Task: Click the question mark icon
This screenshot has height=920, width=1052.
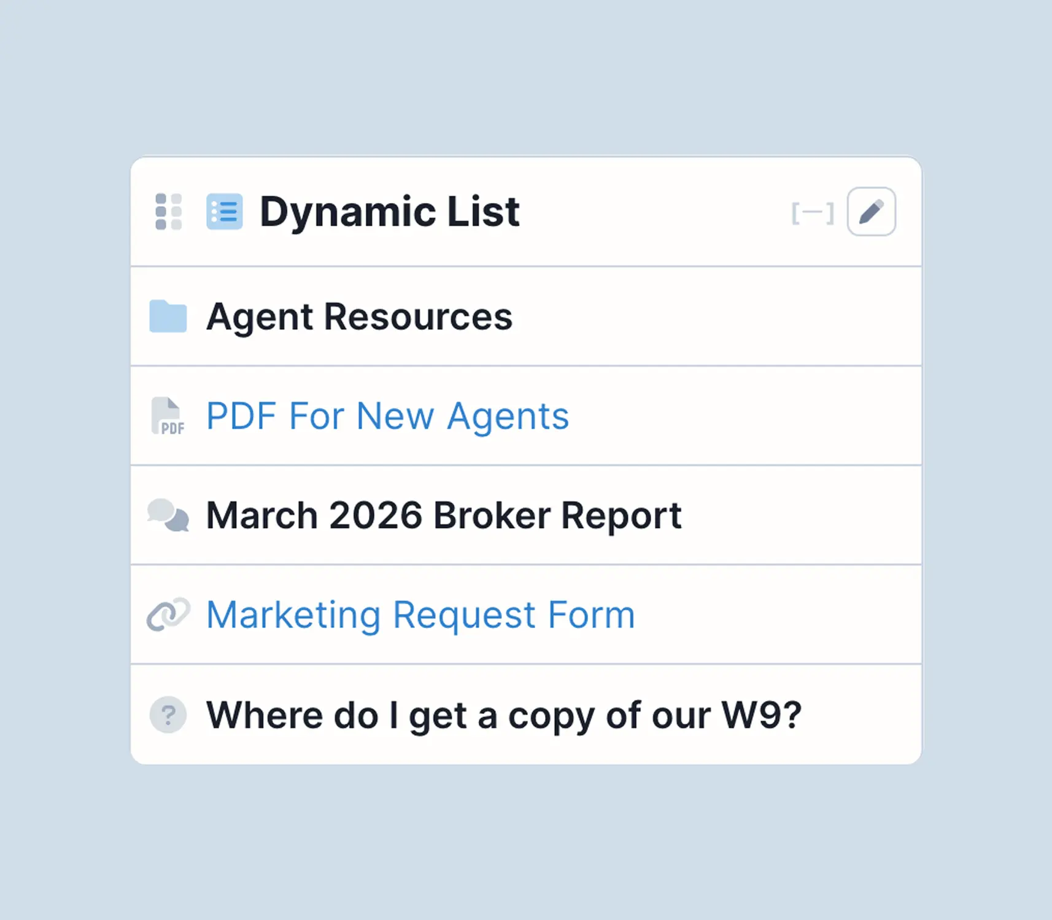Action: [168, 715]
